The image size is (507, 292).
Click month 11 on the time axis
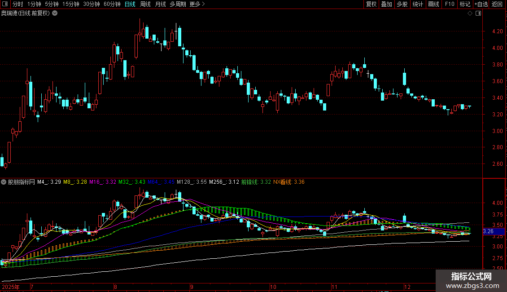(334, 287)
